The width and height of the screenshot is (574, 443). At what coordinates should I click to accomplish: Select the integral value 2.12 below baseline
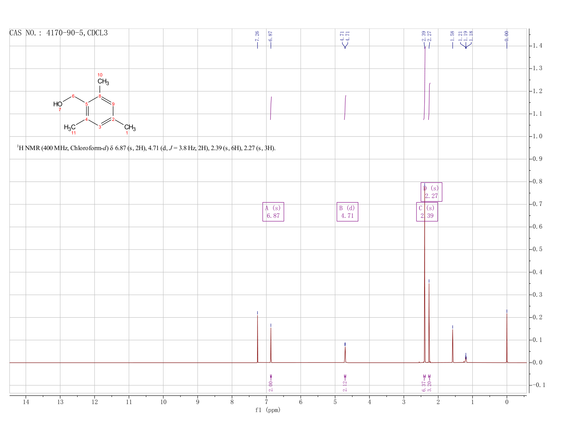coord(345,386)
